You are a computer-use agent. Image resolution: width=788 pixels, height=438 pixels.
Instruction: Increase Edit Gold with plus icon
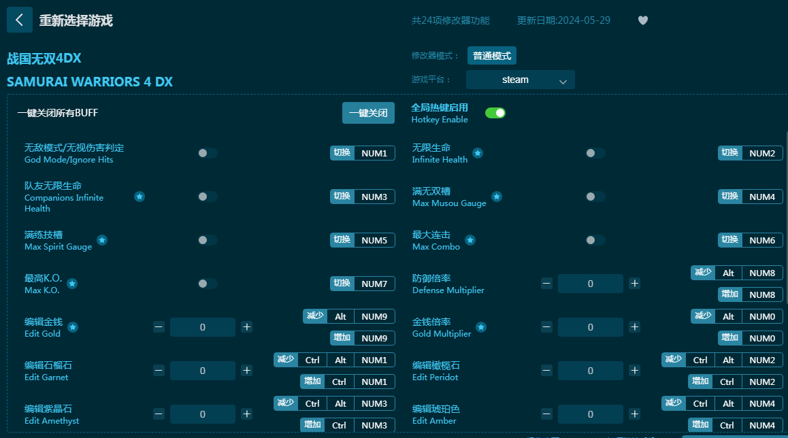tap(247, 327)
